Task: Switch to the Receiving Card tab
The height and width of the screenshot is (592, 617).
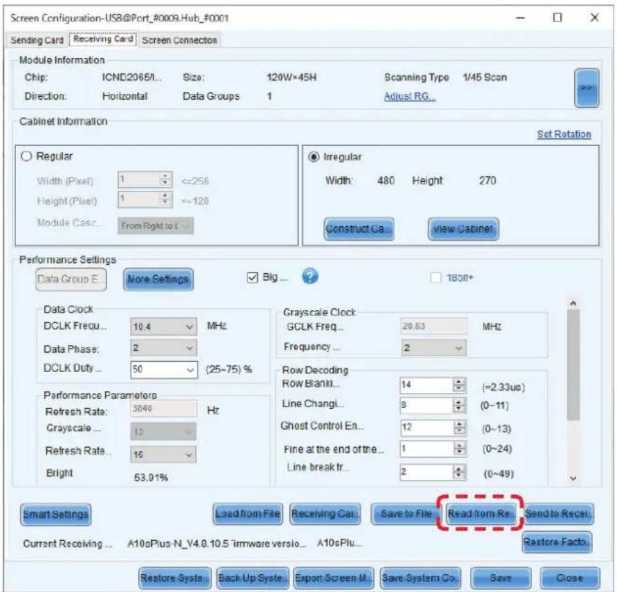Action: point(103,39)
